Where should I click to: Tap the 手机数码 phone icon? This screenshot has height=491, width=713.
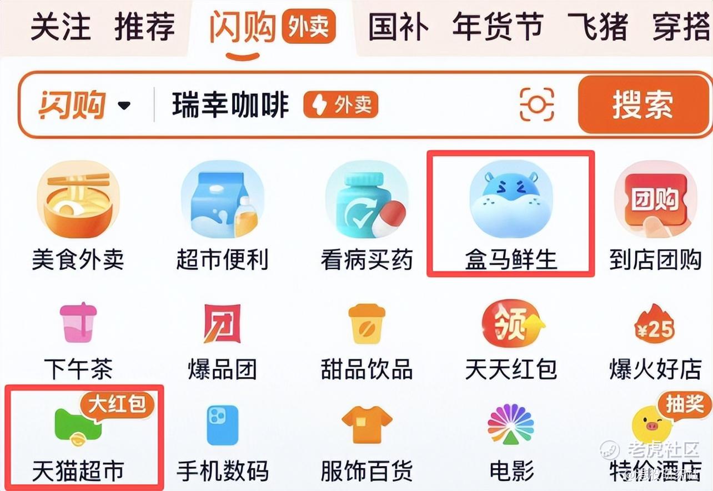[x=222, y=425]
